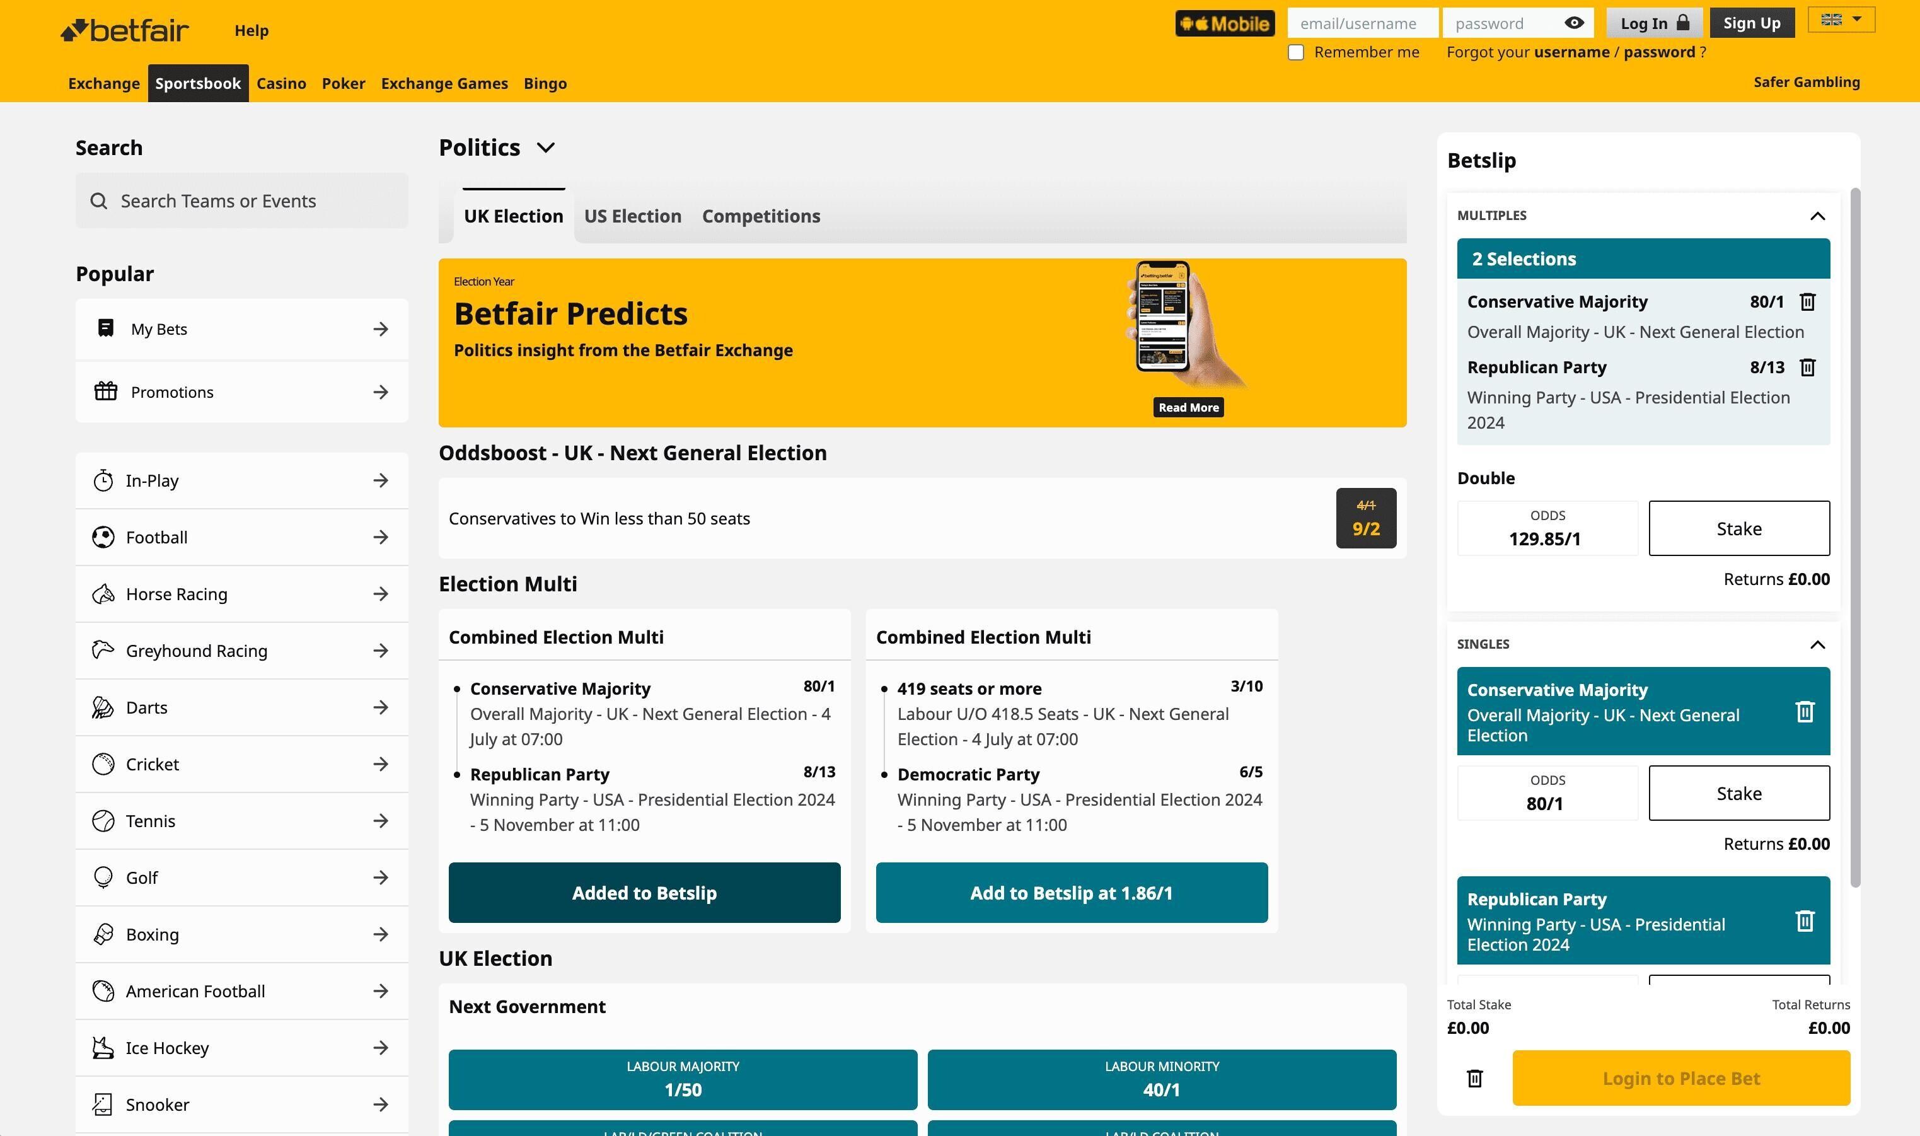Select the Darts icon
Screen dimensions: 1920x1136
pos(103,707)
